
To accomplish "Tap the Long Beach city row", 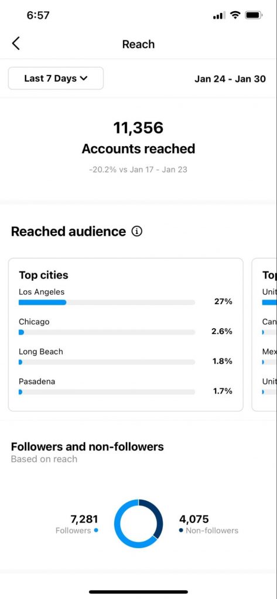I will [125, 356].
